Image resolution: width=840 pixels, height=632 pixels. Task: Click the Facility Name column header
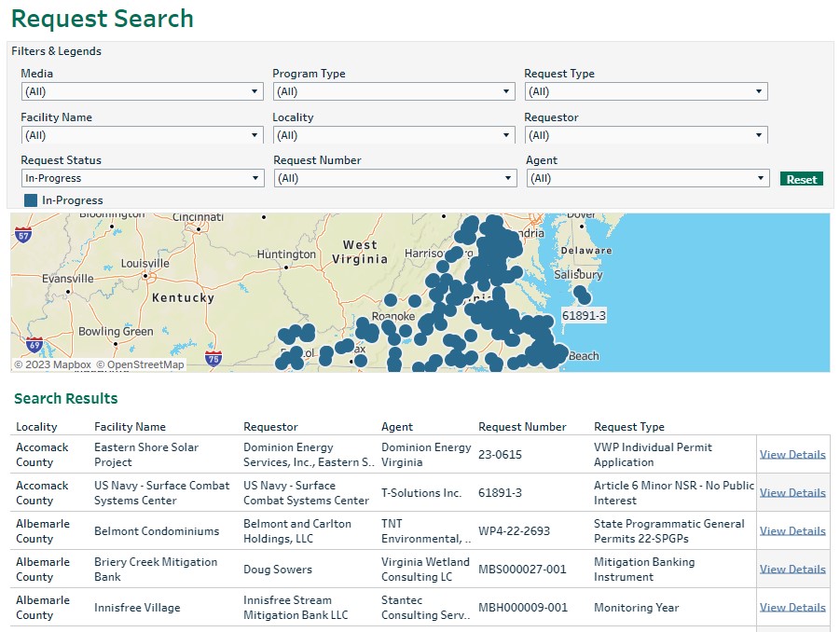(x=131, y=427)
